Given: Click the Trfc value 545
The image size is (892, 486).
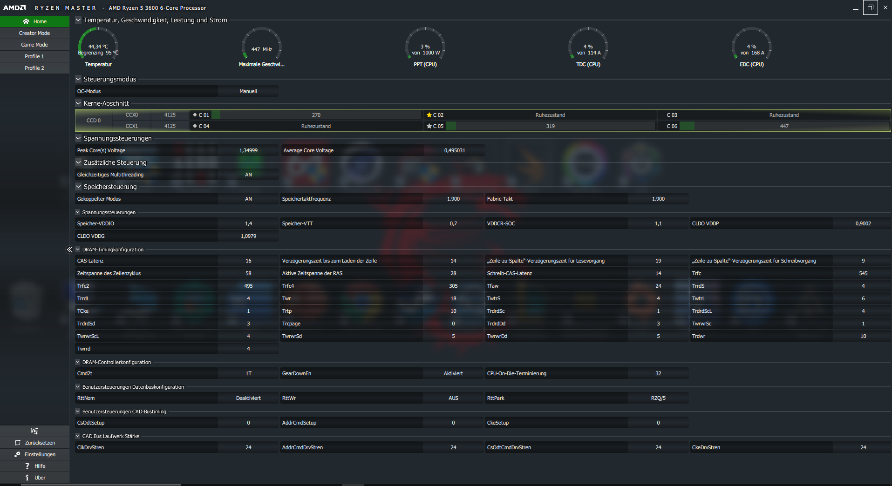Looking at the screenshot, I should tap(863, 273).
